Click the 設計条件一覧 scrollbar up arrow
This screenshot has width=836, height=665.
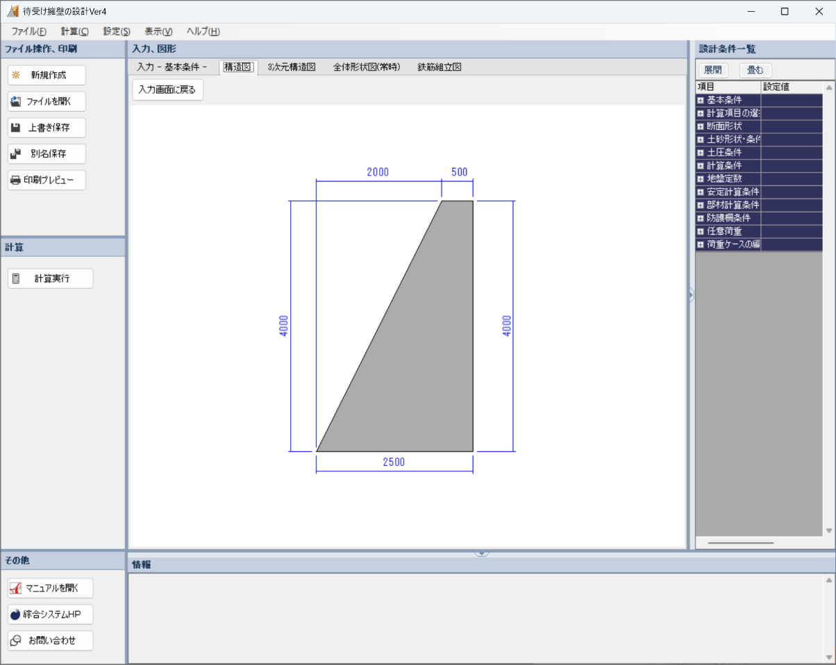point(828,87)
